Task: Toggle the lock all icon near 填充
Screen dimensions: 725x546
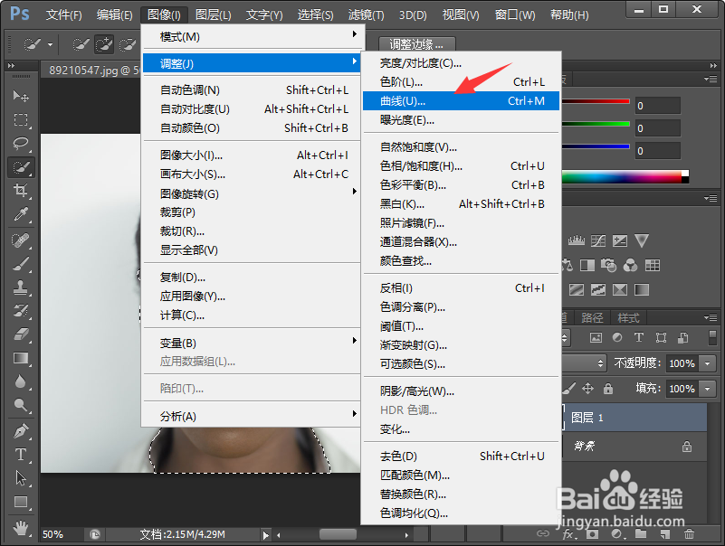Action: pos(607,387)
